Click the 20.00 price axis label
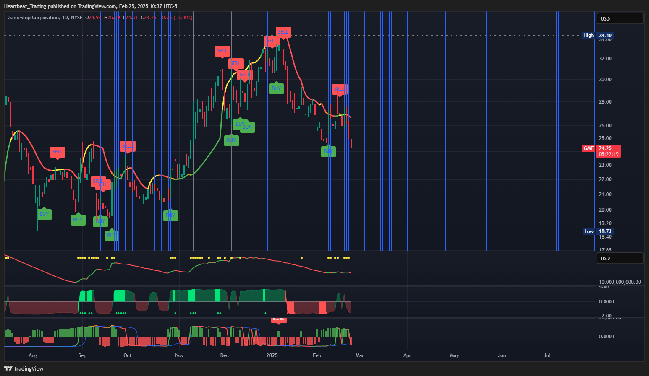Viewport: 649px width, 376px height. tap(605, 210)
